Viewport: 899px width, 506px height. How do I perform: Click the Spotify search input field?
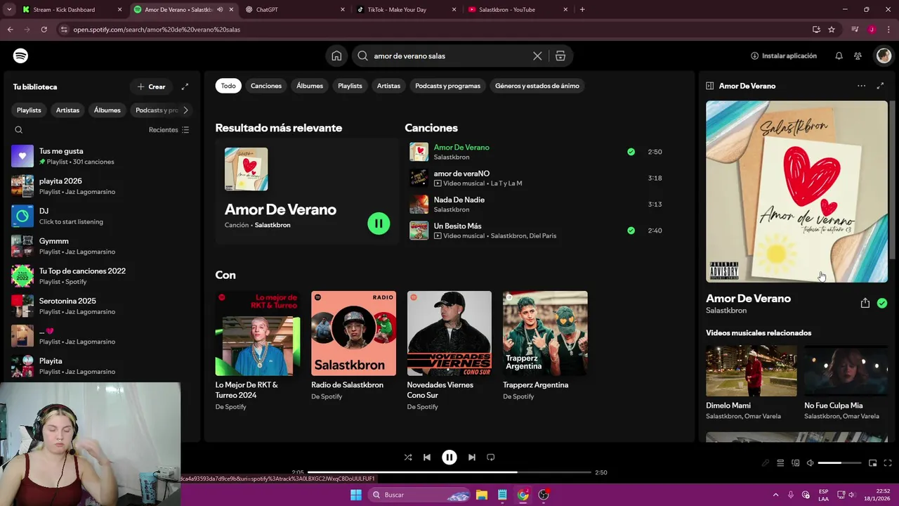click(x=449, y=56)
